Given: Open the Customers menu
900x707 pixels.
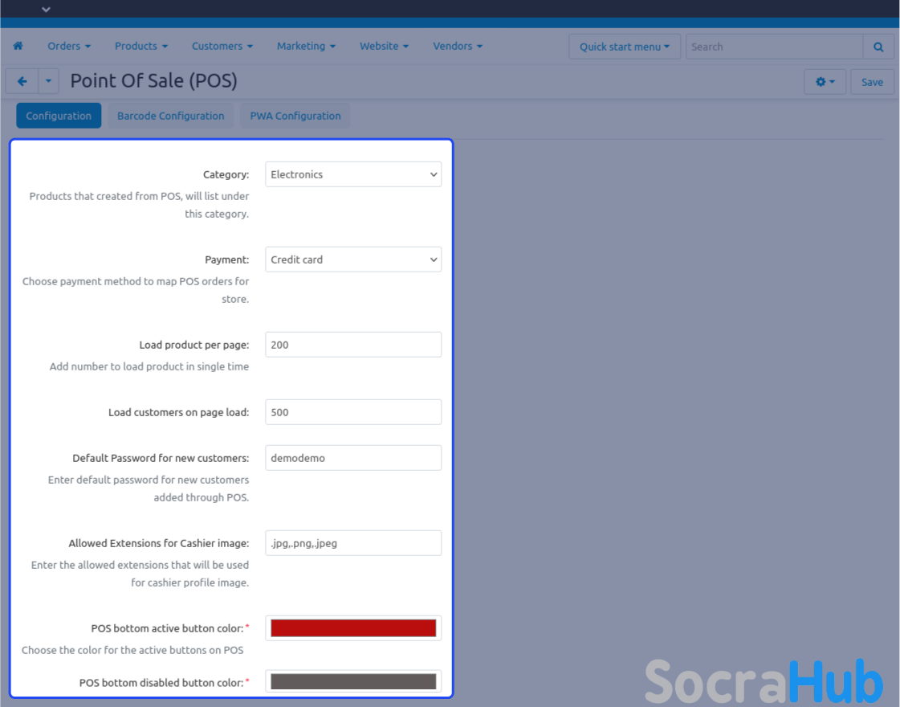Looking at the screenshot, I should click(222, 47).
